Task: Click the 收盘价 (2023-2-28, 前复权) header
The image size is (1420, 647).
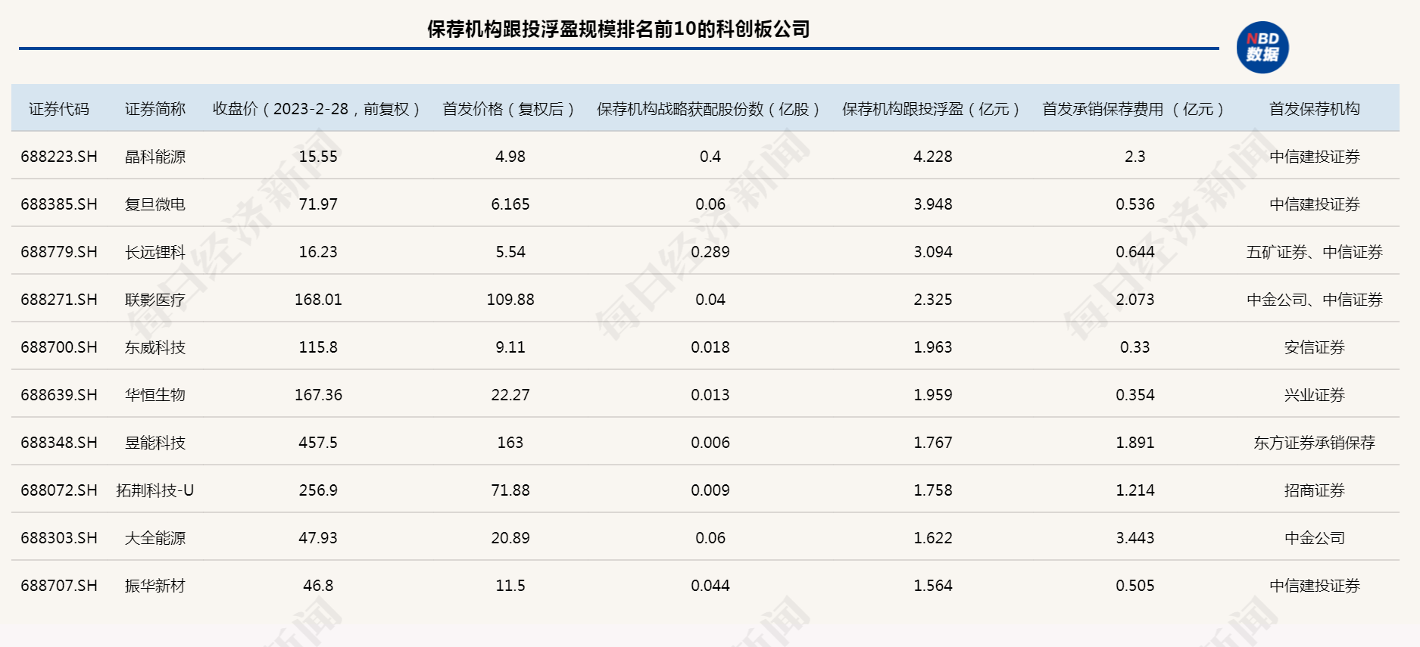Action: coord(317,109)
